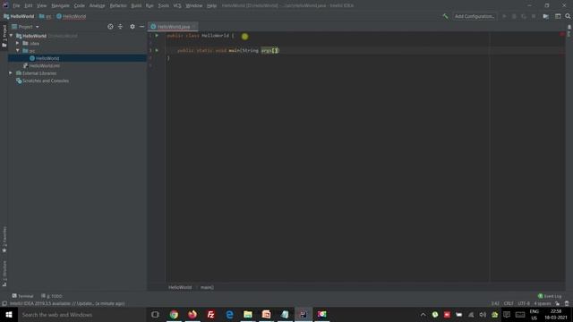The width and height of the screenshot is (573, 322).
Task: Open the File menu
Action: click(x=16, y=5)
